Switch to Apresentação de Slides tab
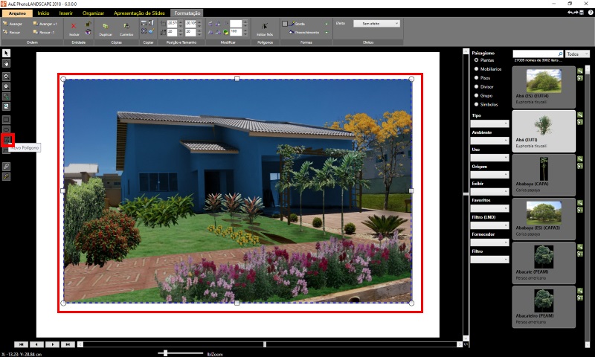The height and width of the screenshot is (357, 595). point(139,13)
